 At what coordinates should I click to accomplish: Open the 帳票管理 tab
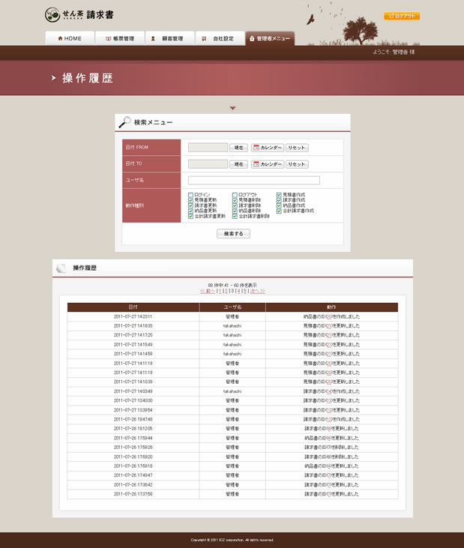click(x=120, y=38)
